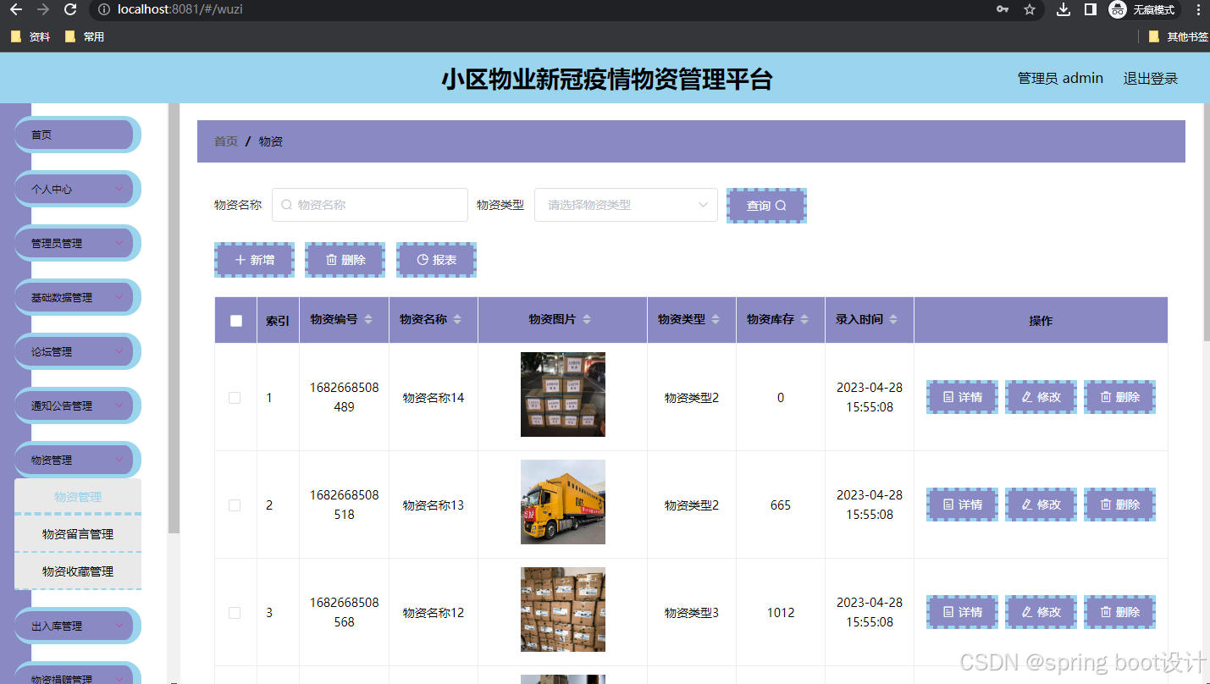
Task: Open the 其他书签 bookmarks folder
Action: point(1178,36)
